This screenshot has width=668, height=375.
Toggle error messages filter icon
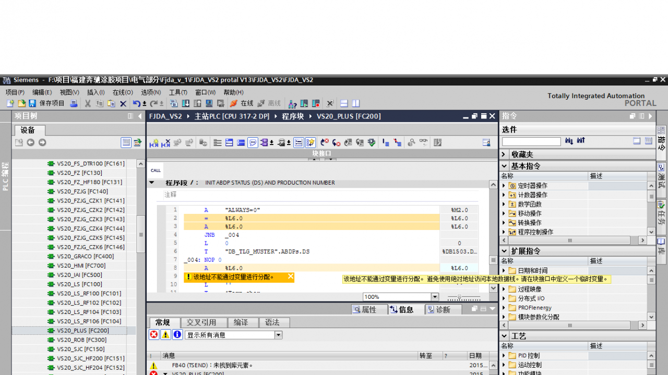pos(154,335)
